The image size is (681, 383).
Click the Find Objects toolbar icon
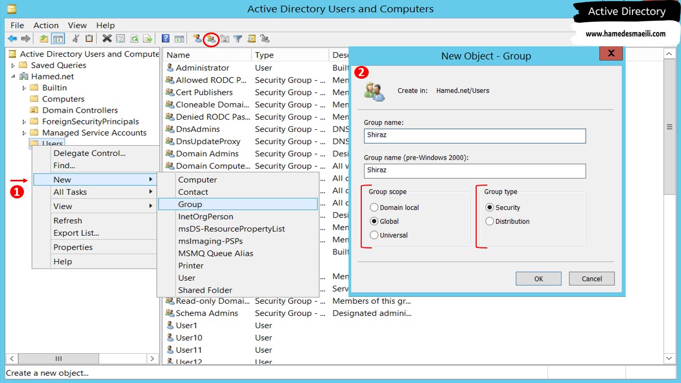click(252, 39)
